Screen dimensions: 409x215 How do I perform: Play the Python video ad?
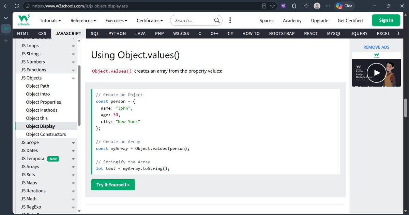pos(376,72)
